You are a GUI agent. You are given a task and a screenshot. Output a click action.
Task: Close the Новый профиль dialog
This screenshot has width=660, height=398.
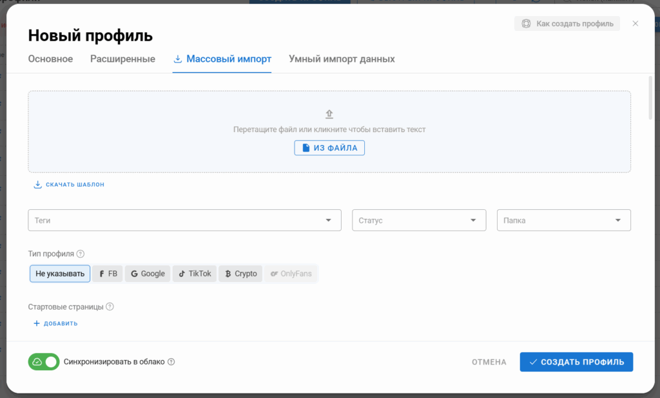pyautogui.click(x=636, y=24)
